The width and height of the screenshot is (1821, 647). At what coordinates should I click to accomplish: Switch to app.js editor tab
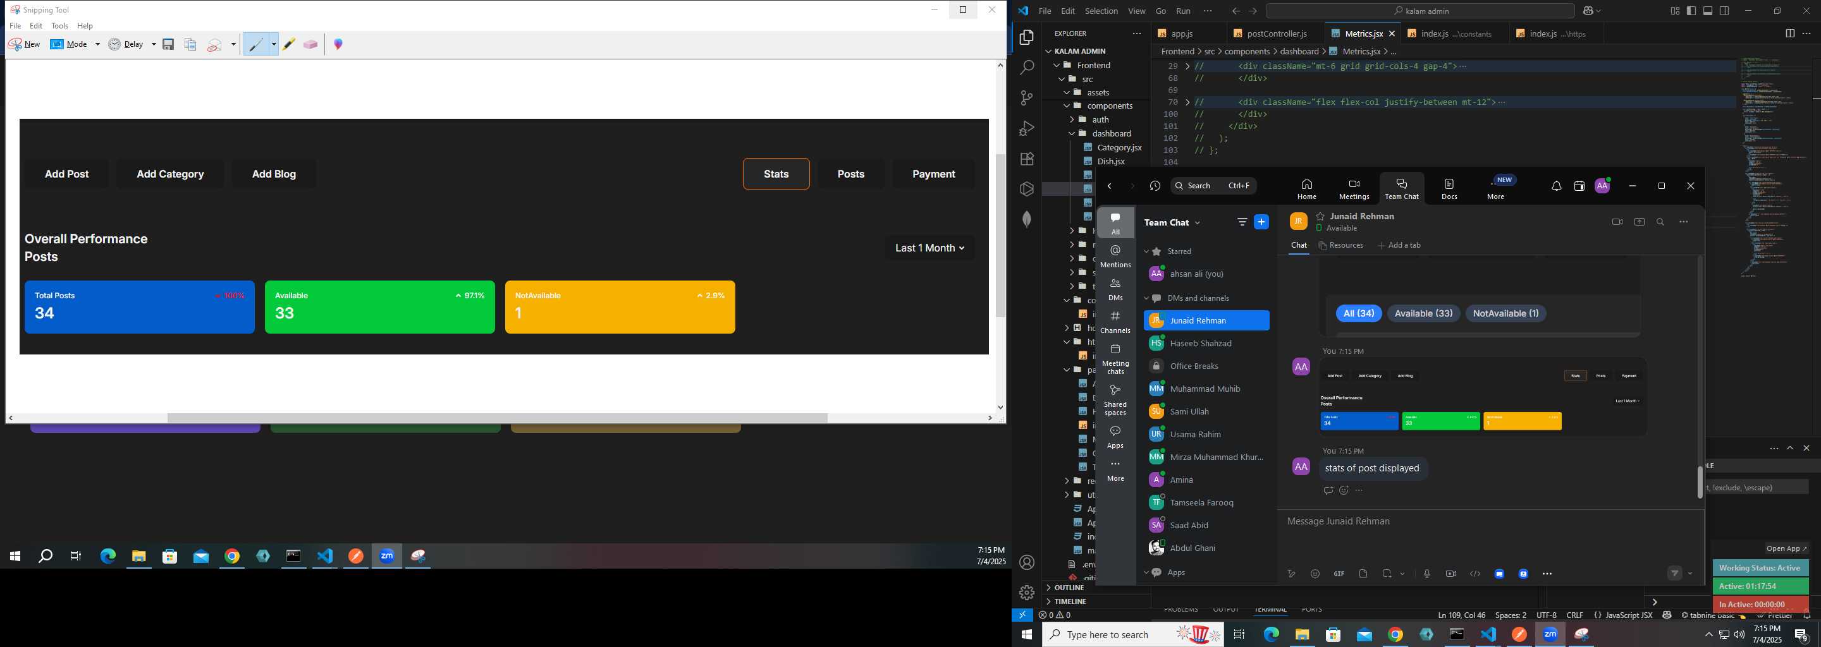point(1182,33)
